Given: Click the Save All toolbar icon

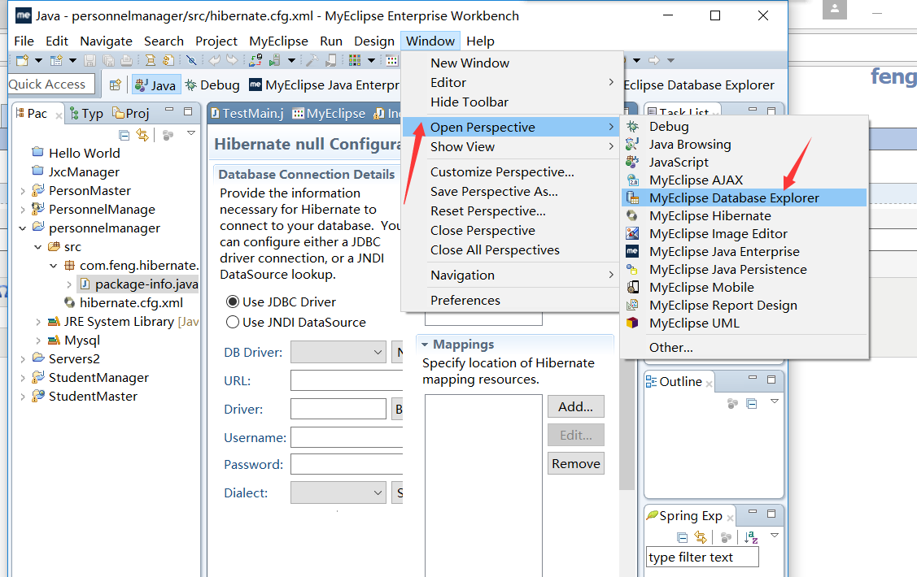Looking at the screenshot, I should tap(108, 60).
